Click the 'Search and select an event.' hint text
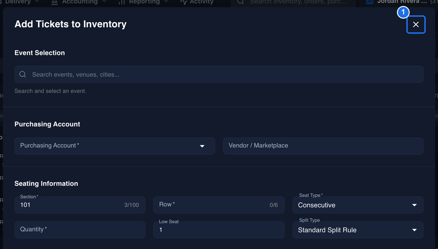This screenshot has width=438, height=249. pos(50,91)
